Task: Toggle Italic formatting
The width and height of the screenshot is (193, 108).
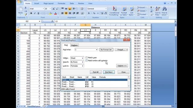Action: click(x=35, y=13)
